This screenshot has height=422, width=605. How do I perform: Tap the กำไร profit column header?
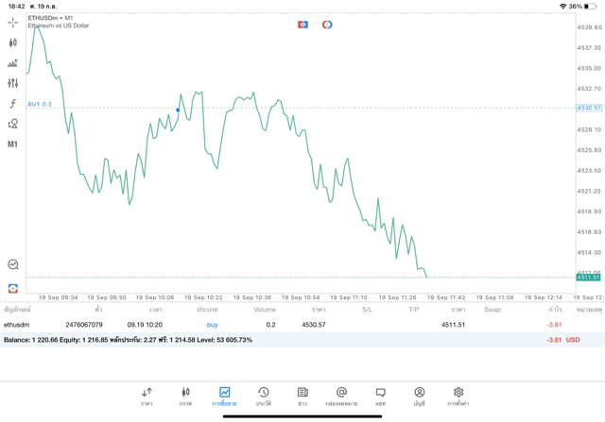pos(555,310)
